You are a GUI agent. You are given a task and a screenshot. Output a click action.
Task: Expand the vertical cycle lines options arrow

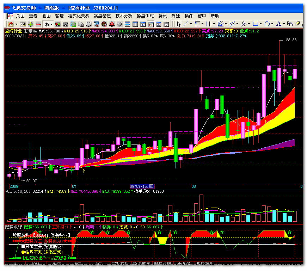(214, 24)
